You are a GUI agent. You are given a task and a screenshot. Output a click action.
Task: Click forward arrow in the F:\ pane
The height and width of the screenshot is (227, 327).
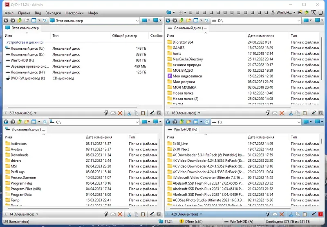[175, 122]
